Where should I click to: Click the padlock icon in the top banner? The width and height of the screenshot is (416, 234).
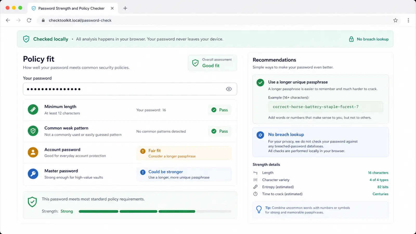pyautogui.click(x=351, y=39)
